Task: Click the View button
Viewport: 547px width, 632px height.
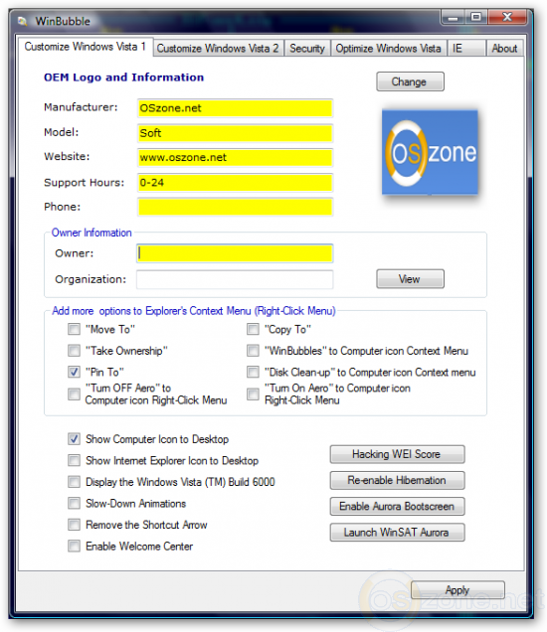Action: [410, 279]
